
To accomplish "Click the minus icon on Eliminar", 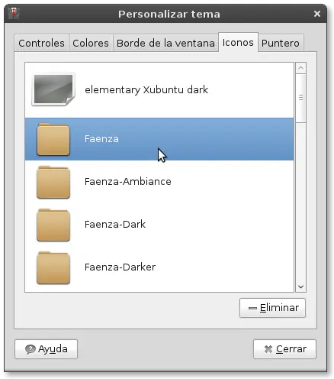I will click(x=252, y=308).
